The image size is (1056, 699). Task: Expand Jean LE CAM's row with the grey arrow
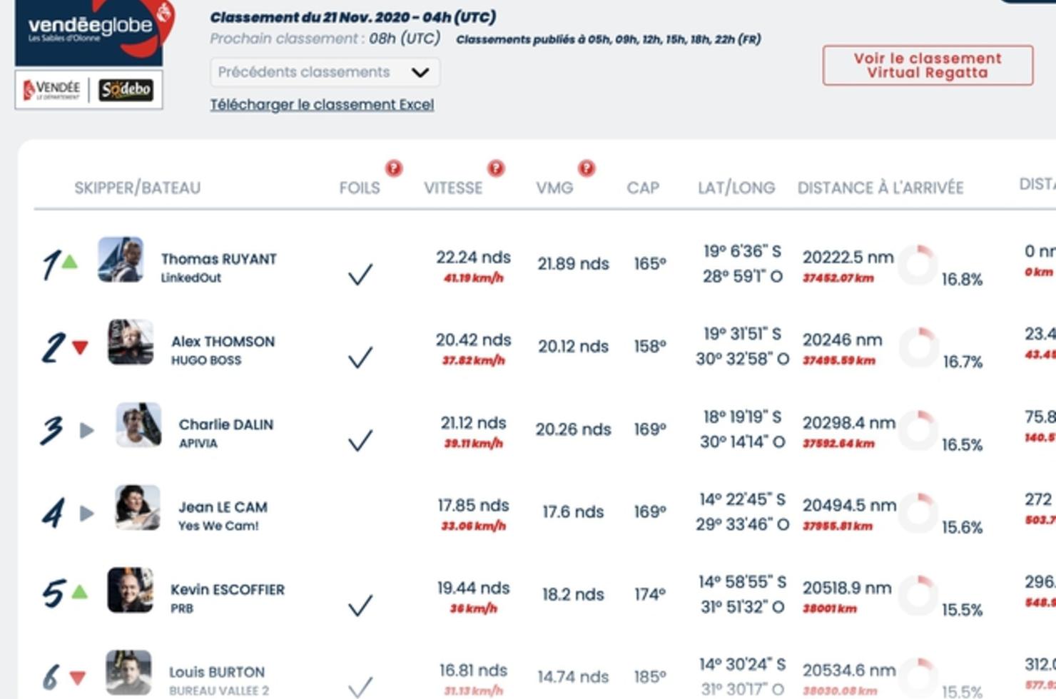point(86,513)
